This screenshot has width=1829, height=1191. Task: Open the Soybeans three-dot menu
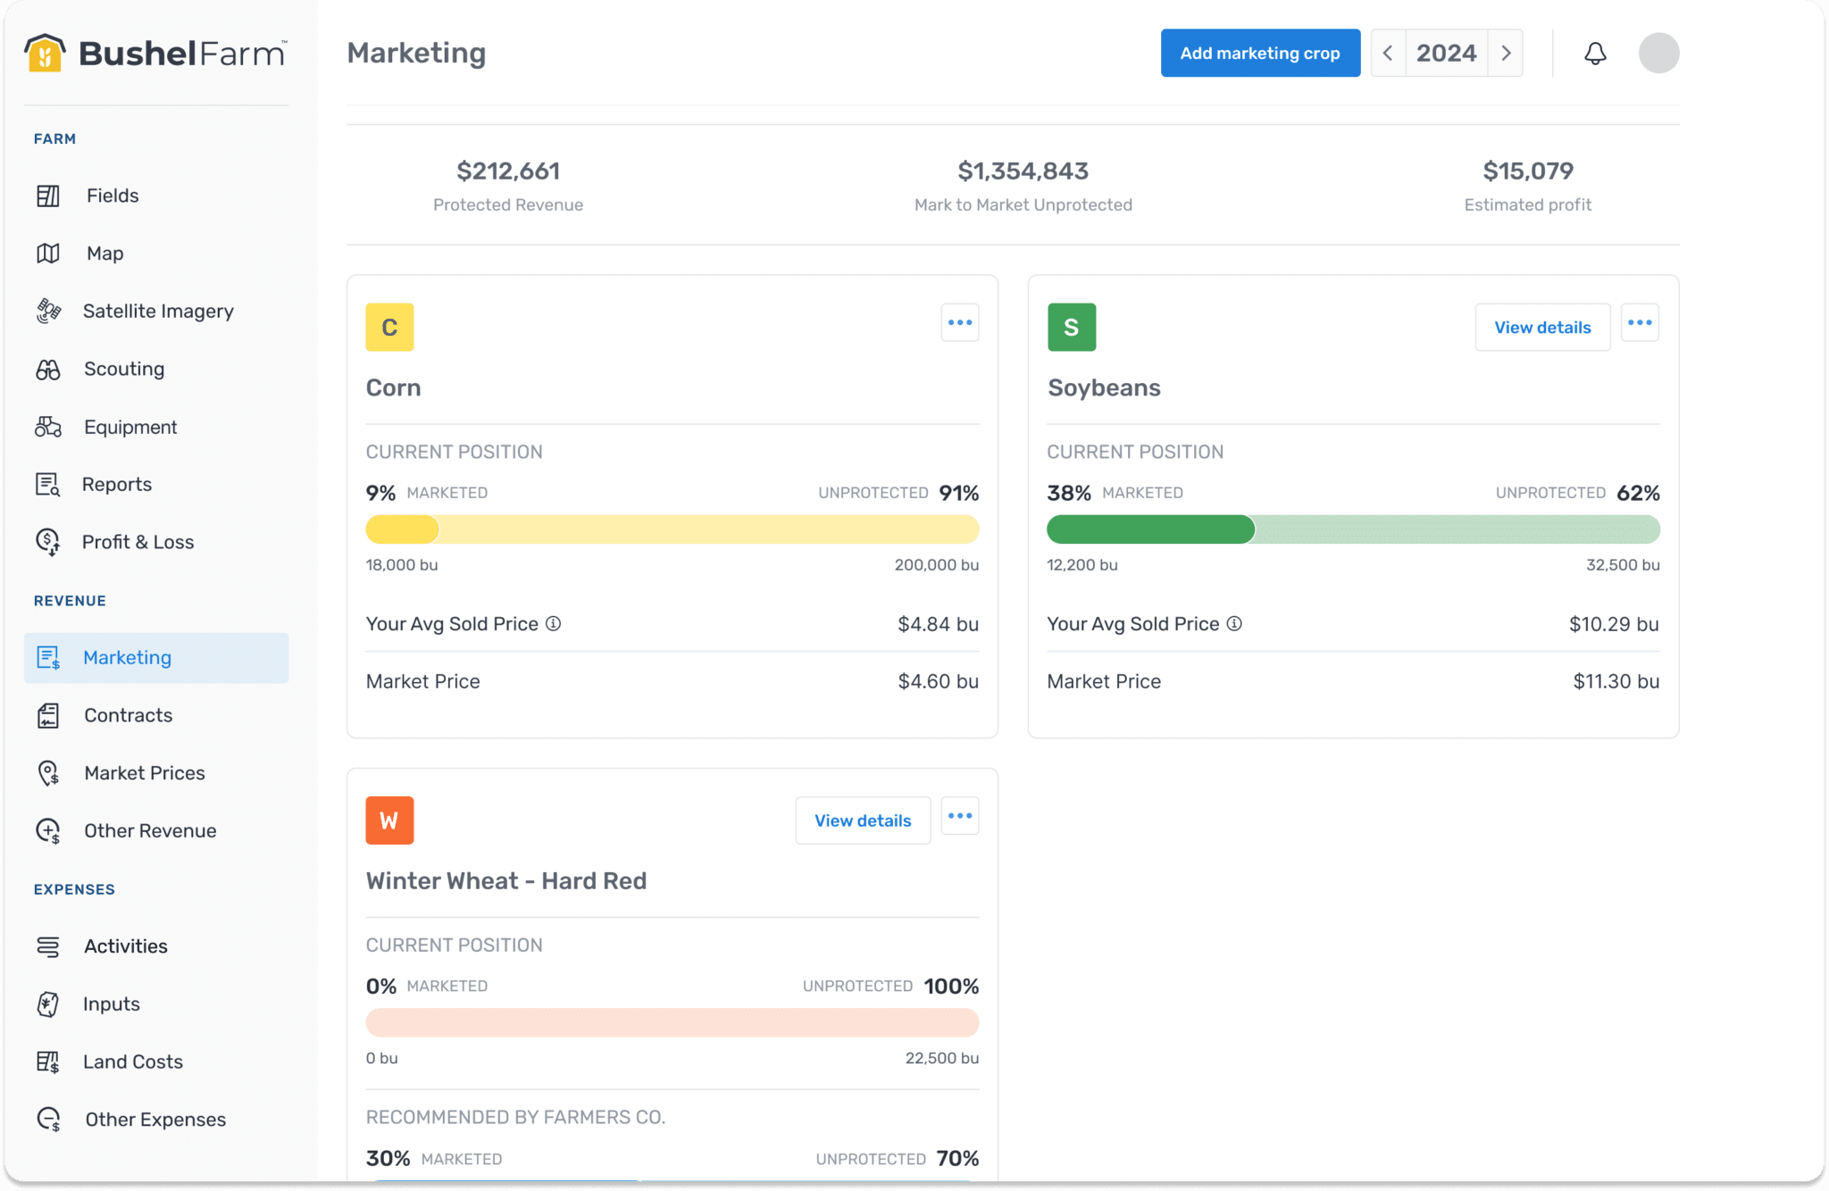1640,322
